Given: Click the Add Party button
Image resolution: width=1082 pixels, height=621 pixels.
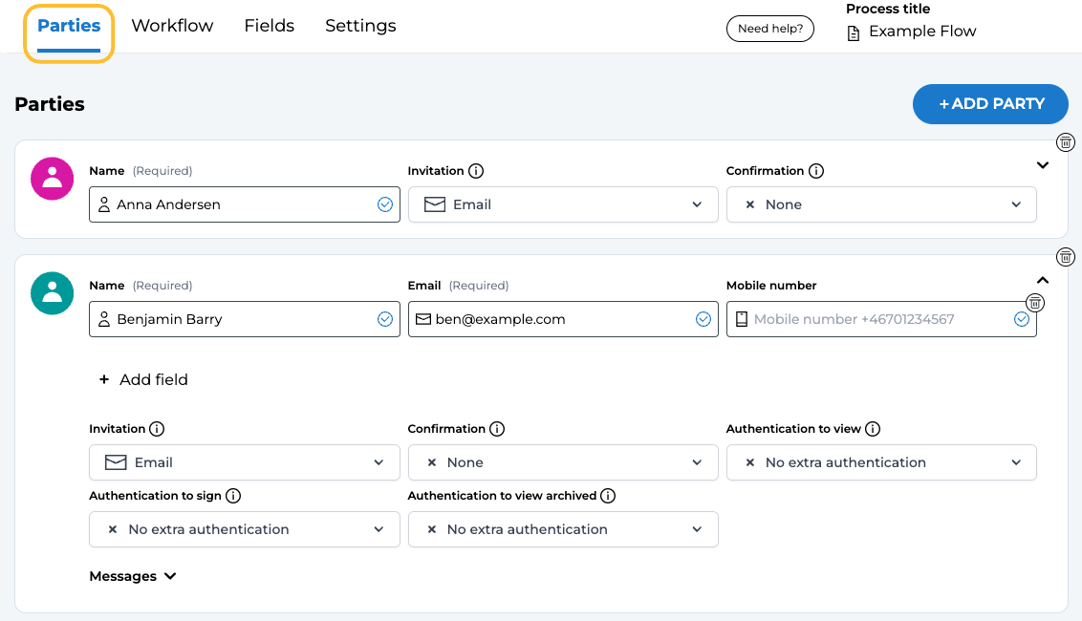Looking at the screenshot, I should (990, 104).
